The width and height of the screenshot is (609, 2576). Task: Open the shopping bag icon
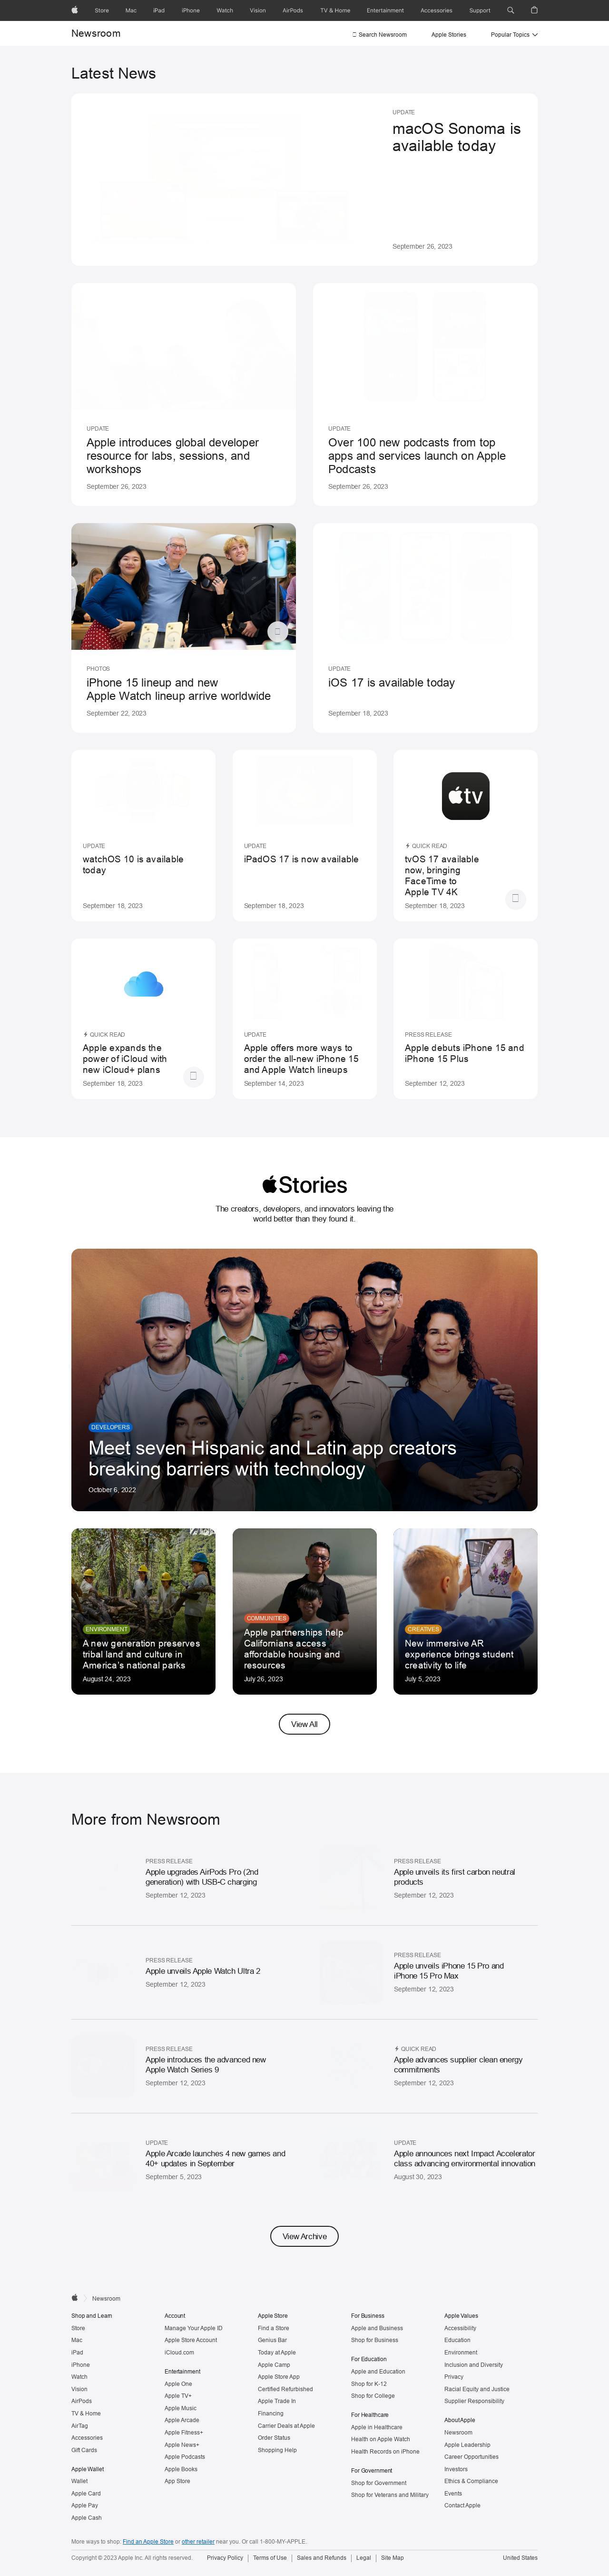tap(534, 10)
